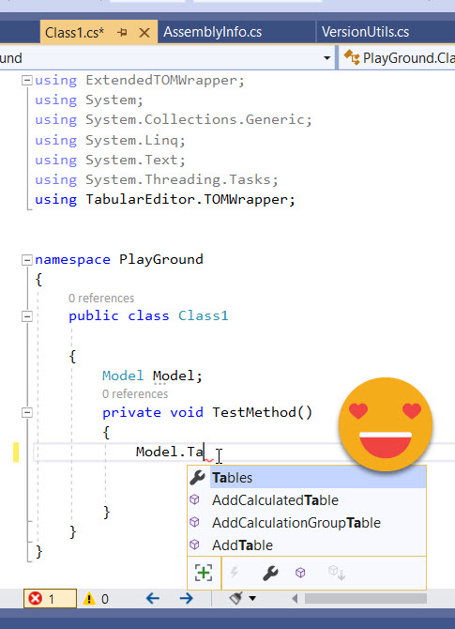The width and height of the screenshot is (455, 629).
Task: Close the Class1.cs tab
Action: point(144,33)
